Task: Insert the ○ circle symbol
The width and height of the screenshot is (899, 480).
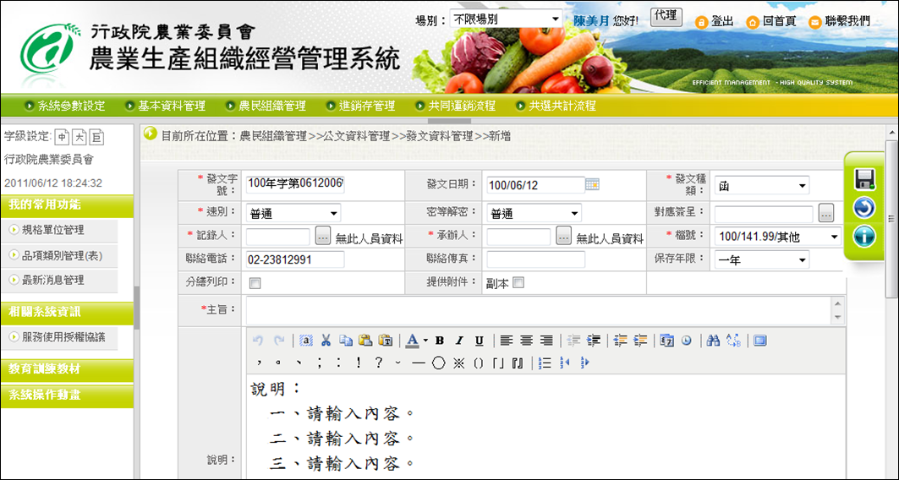Action: click(439, 363)
